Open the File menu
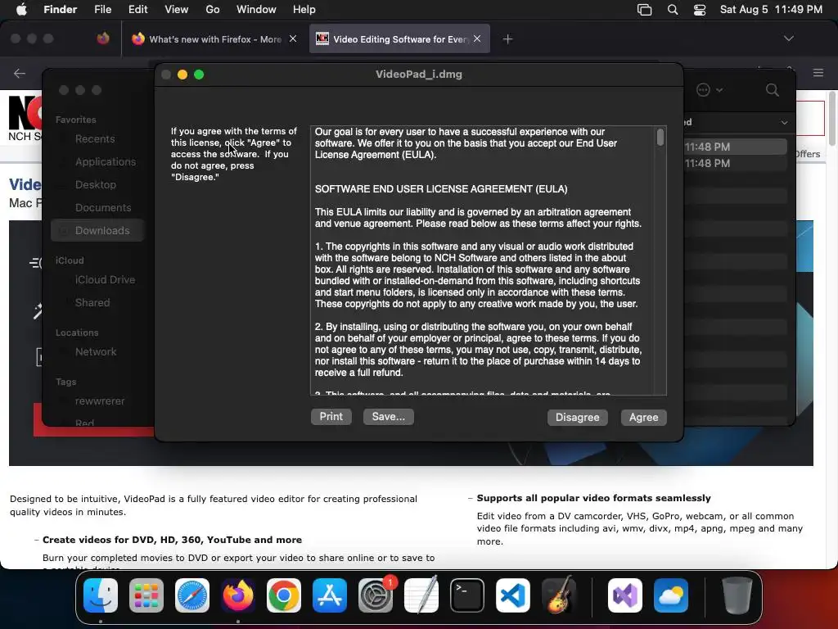 (x=102, y=9)
